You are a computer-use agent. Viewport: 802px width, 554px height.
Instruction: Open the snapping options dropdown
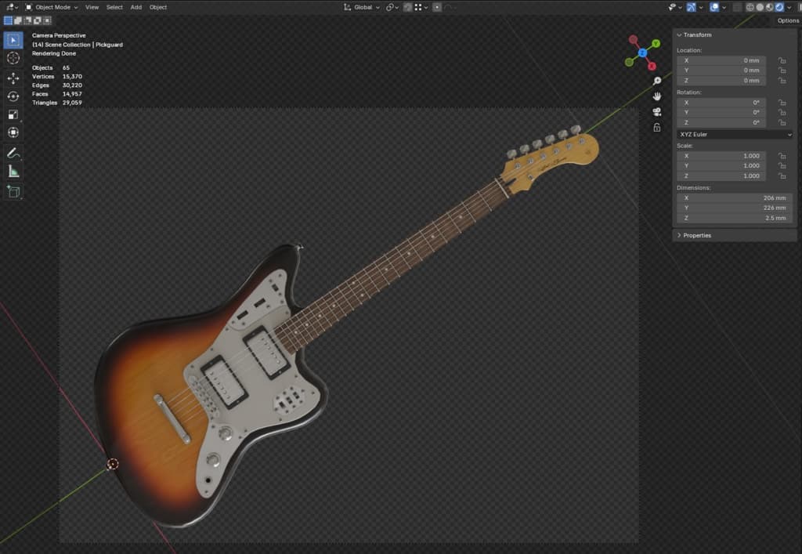click(421, 7)
